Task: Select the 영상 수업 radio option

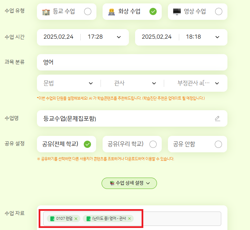Action: (219, 12)
